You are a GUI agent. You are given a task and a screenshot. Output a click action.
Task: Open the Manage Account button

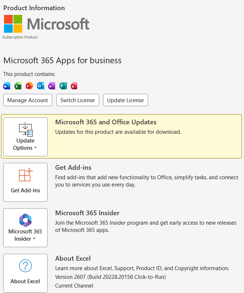click(x=28, y=100)
